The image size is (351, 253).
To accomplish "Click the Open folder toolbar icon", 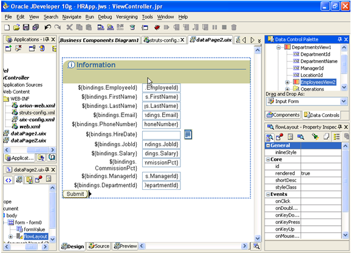I will [x=16, y=27].
